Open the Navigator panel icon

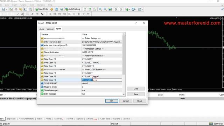coord(21,9)
